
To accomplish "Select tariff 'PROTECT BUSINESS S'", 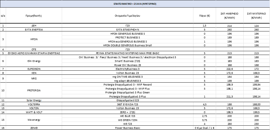I will tap(127, 38).
